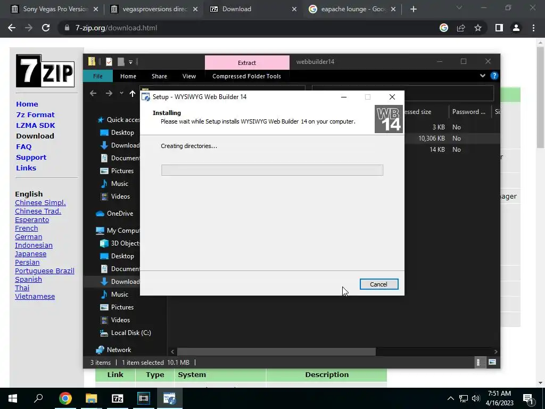
Task: Open the 7z Format link
Action: coord(35,115)
